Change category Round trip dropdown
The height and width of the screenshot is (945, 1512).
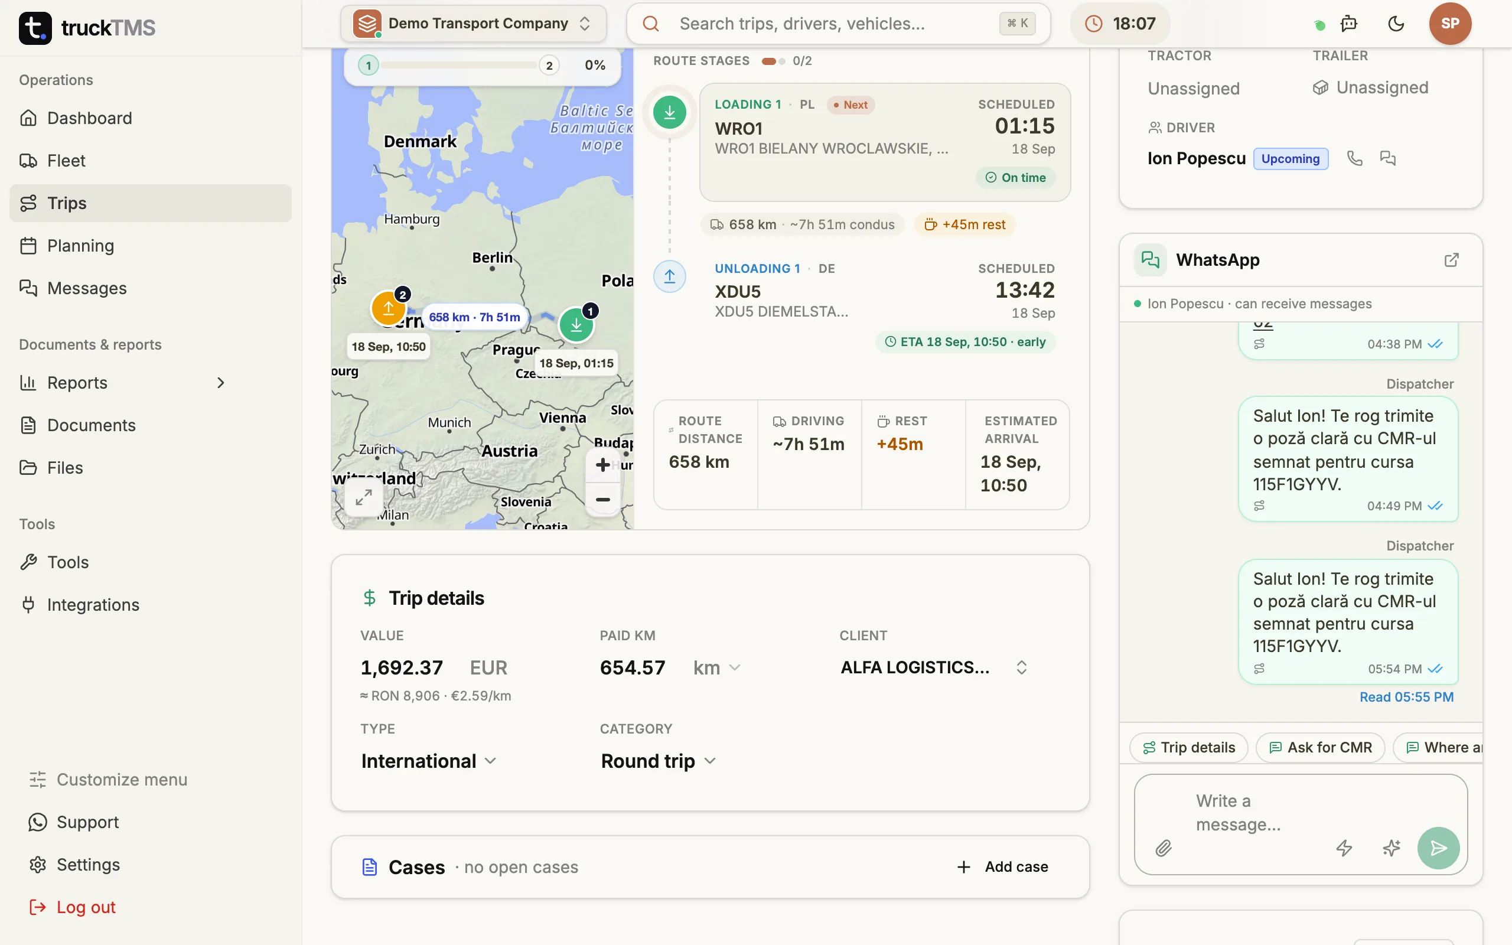point(658,761)
